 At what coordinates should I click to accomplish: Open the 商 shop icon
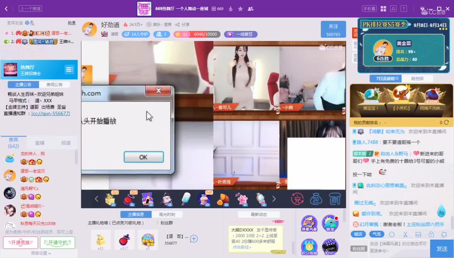tap(334, 199)
